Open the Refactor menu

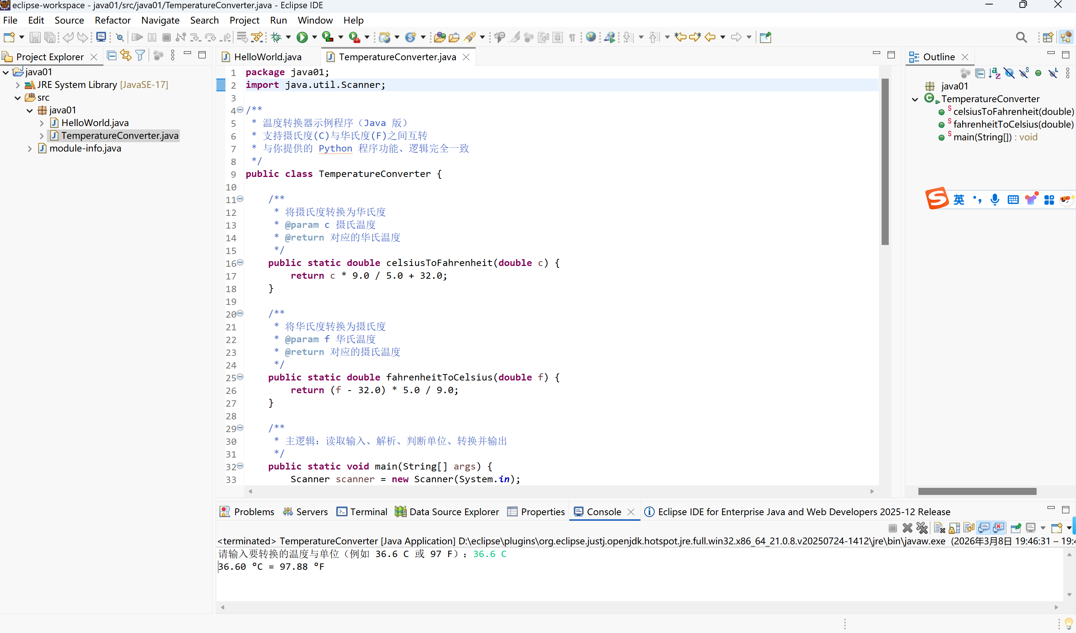(x=112, y=20)
